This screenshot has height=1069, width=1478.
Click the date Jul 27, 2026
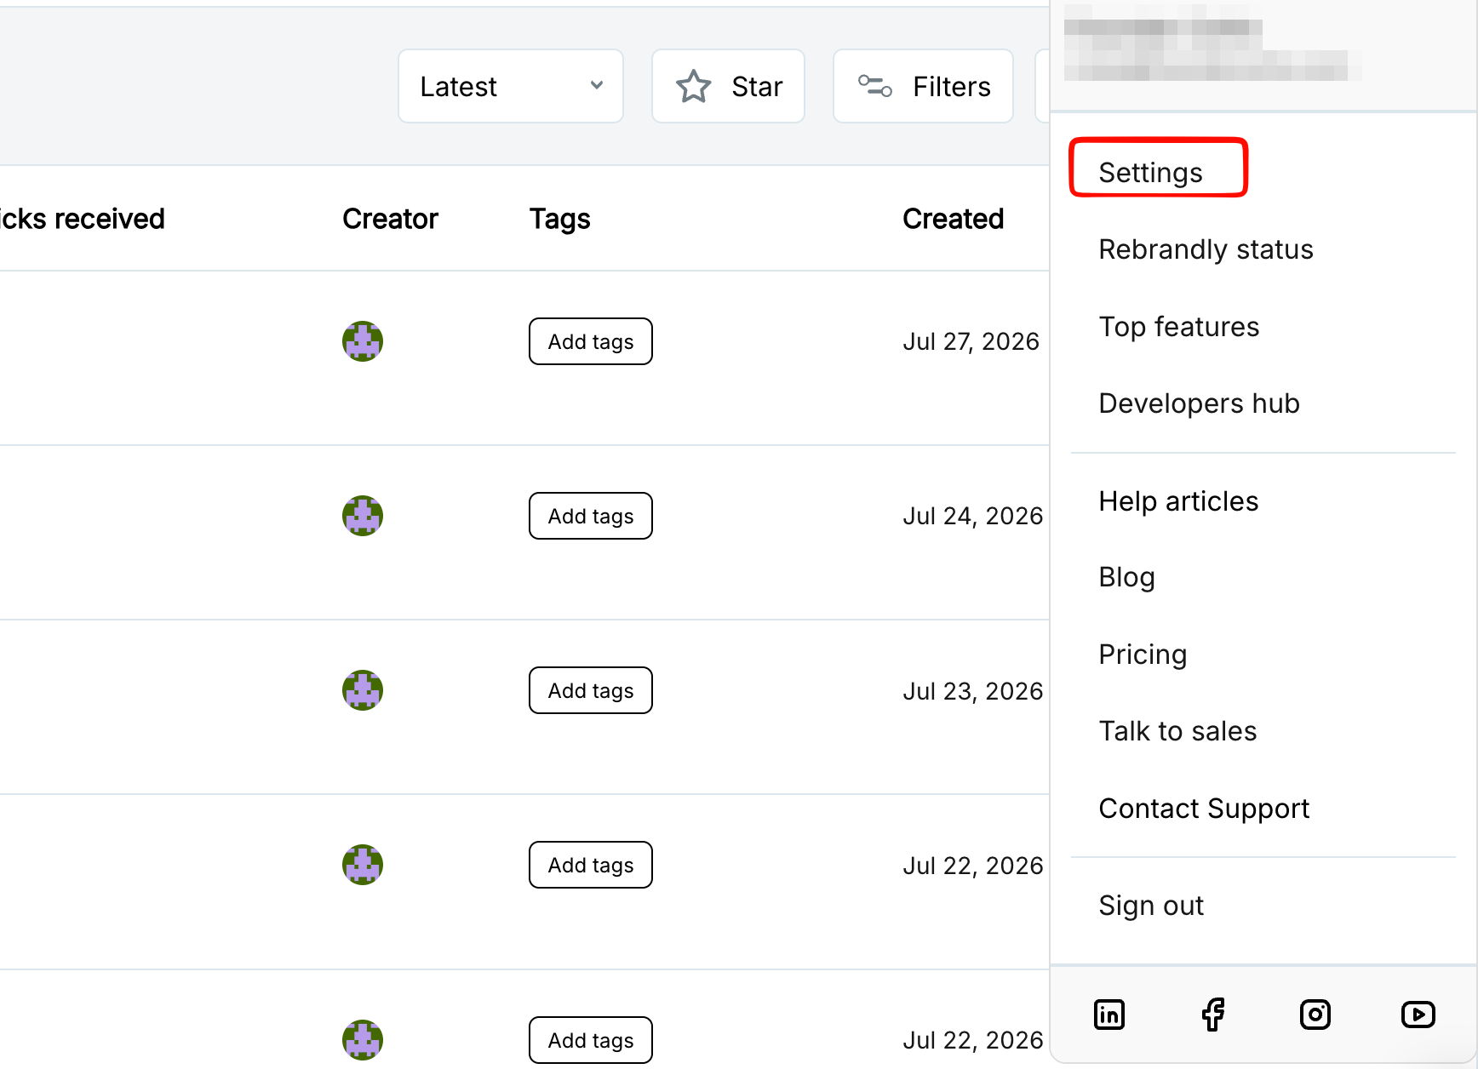(971, 341)
